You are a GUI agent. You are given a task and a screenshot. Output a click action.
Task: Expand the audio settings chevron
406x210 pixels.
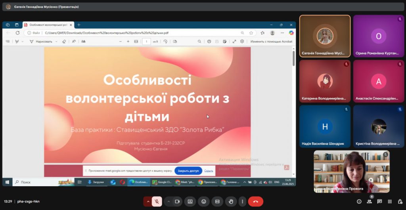point(148,201)
